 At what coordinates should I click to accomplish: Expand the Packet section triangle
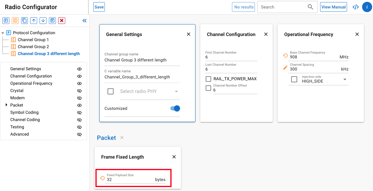[x=6, y=105]
